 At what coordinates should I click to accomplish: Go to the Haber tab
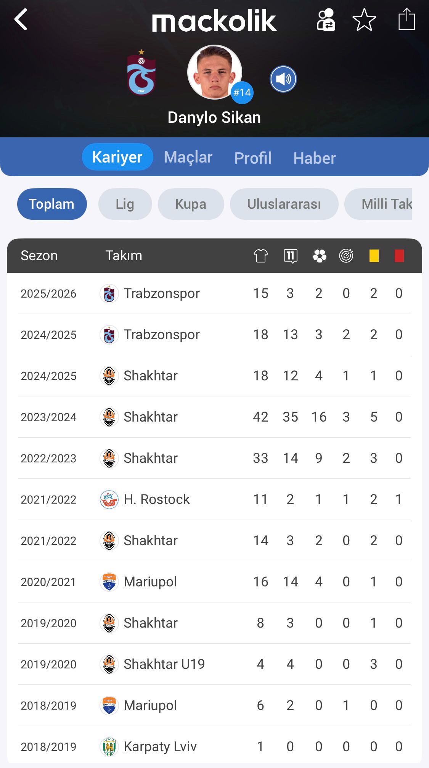314,158
